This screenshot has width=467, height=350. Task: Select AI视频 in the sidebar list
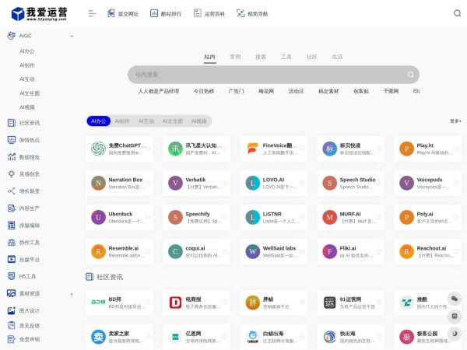(x=27, y=107)
